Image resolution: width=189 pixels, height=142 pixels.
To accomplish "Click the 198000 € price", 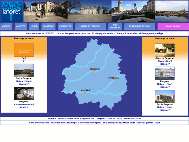I will pos(165,110).
